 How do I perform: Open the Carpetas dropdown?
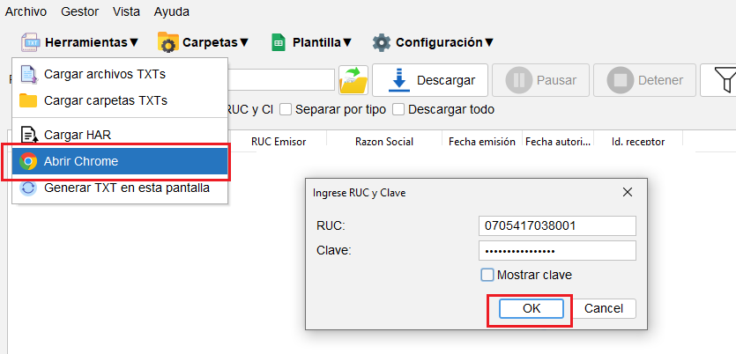203,42
